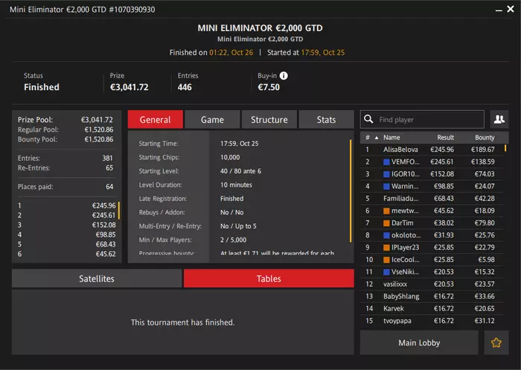Go to Main Lobby
The image size is (521, 370).
tap(419, 342)
